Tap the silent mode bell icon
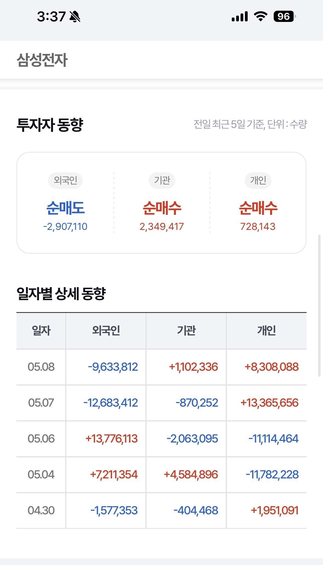 point(75,17)
